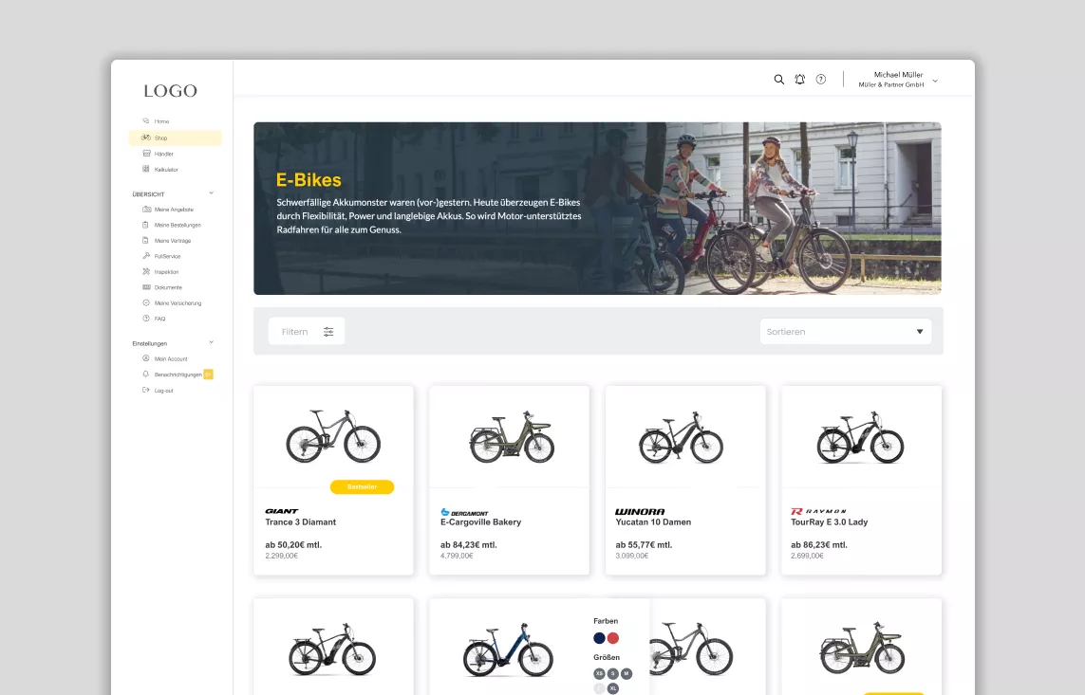Select size M

627,673
